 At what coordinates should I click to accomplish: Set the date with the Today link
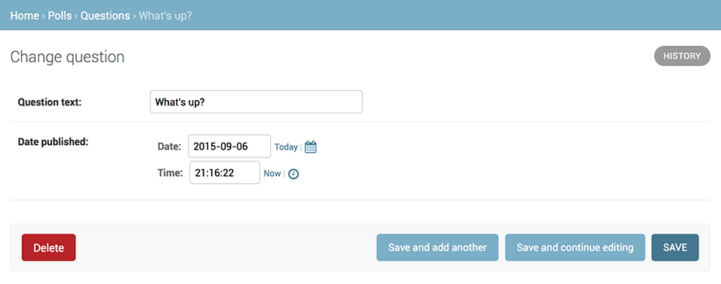[x=286, y=147]
